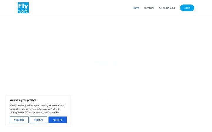Open the Home menu item
Image resolution: width=212 pixels, height=132 pixels.
click(136, 8)
